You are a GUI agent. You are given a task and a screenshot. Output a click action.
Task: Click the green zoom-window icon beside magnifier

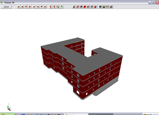tap(62, 7)
